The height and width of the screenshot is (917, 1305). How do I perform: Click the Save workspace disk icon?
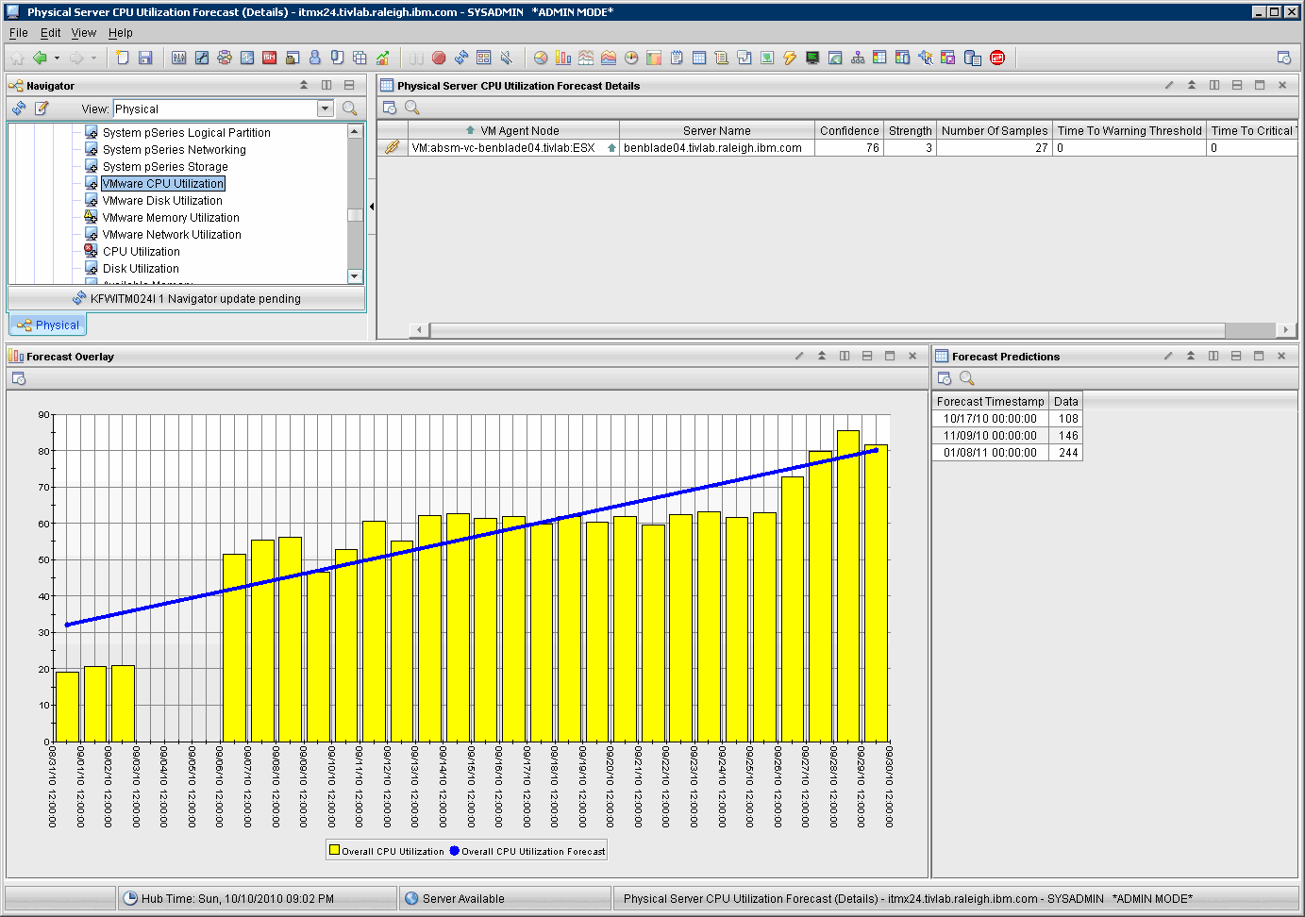(145, 58)
